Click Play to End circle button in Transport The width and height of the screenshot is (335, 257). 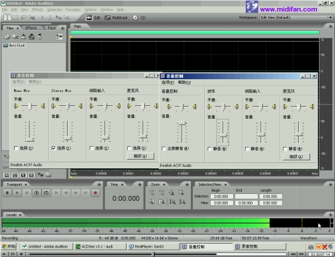point(37,193)
